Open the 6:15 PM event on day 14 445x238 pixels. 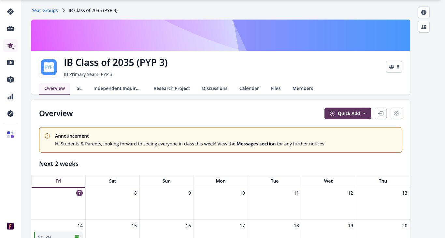click(x=58, y=235)
